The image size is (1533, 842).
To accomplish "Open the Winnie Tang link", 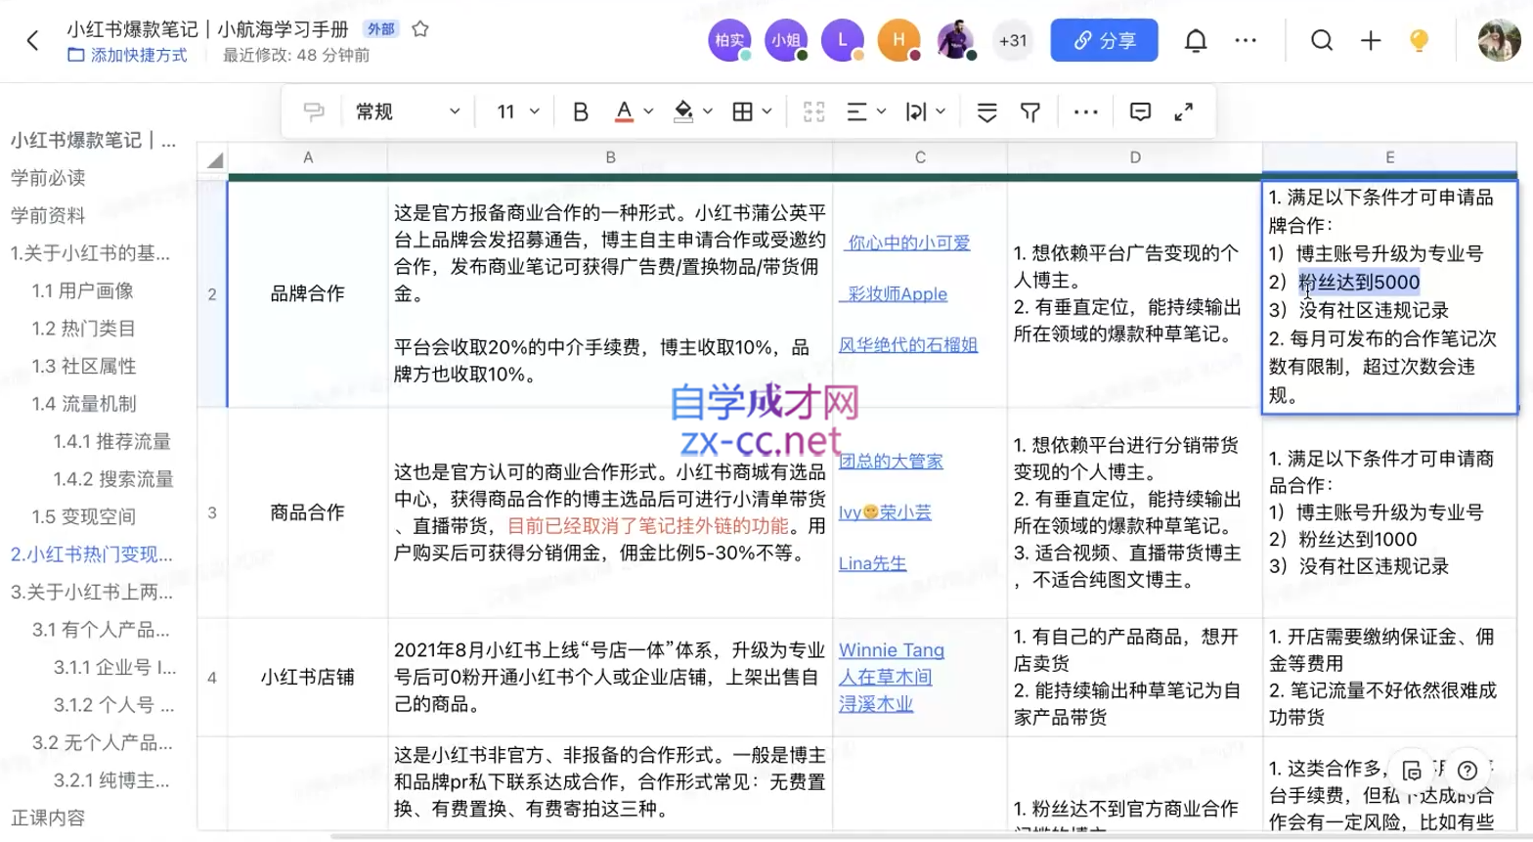I will (892, 650).
